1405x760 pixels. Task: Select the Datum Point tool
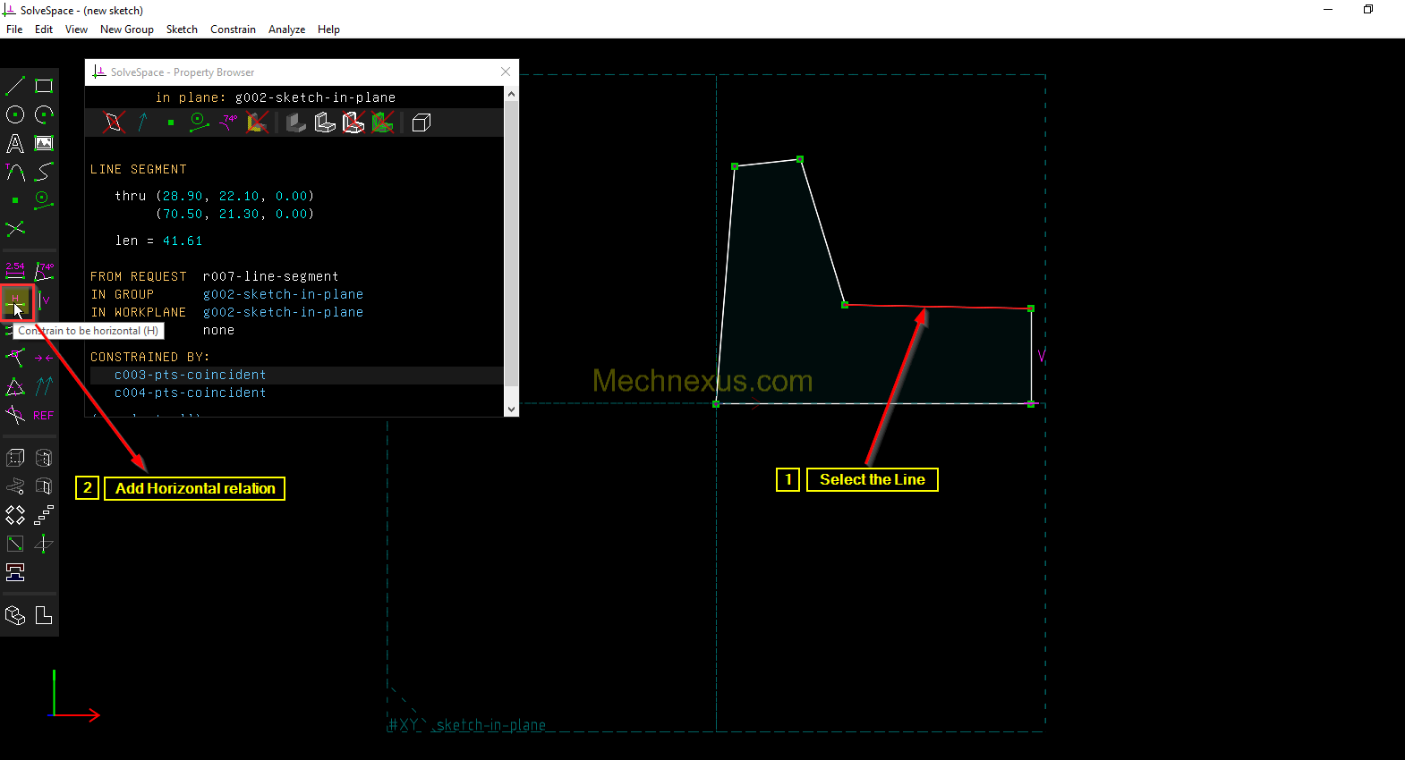click(x=15, y=200)
